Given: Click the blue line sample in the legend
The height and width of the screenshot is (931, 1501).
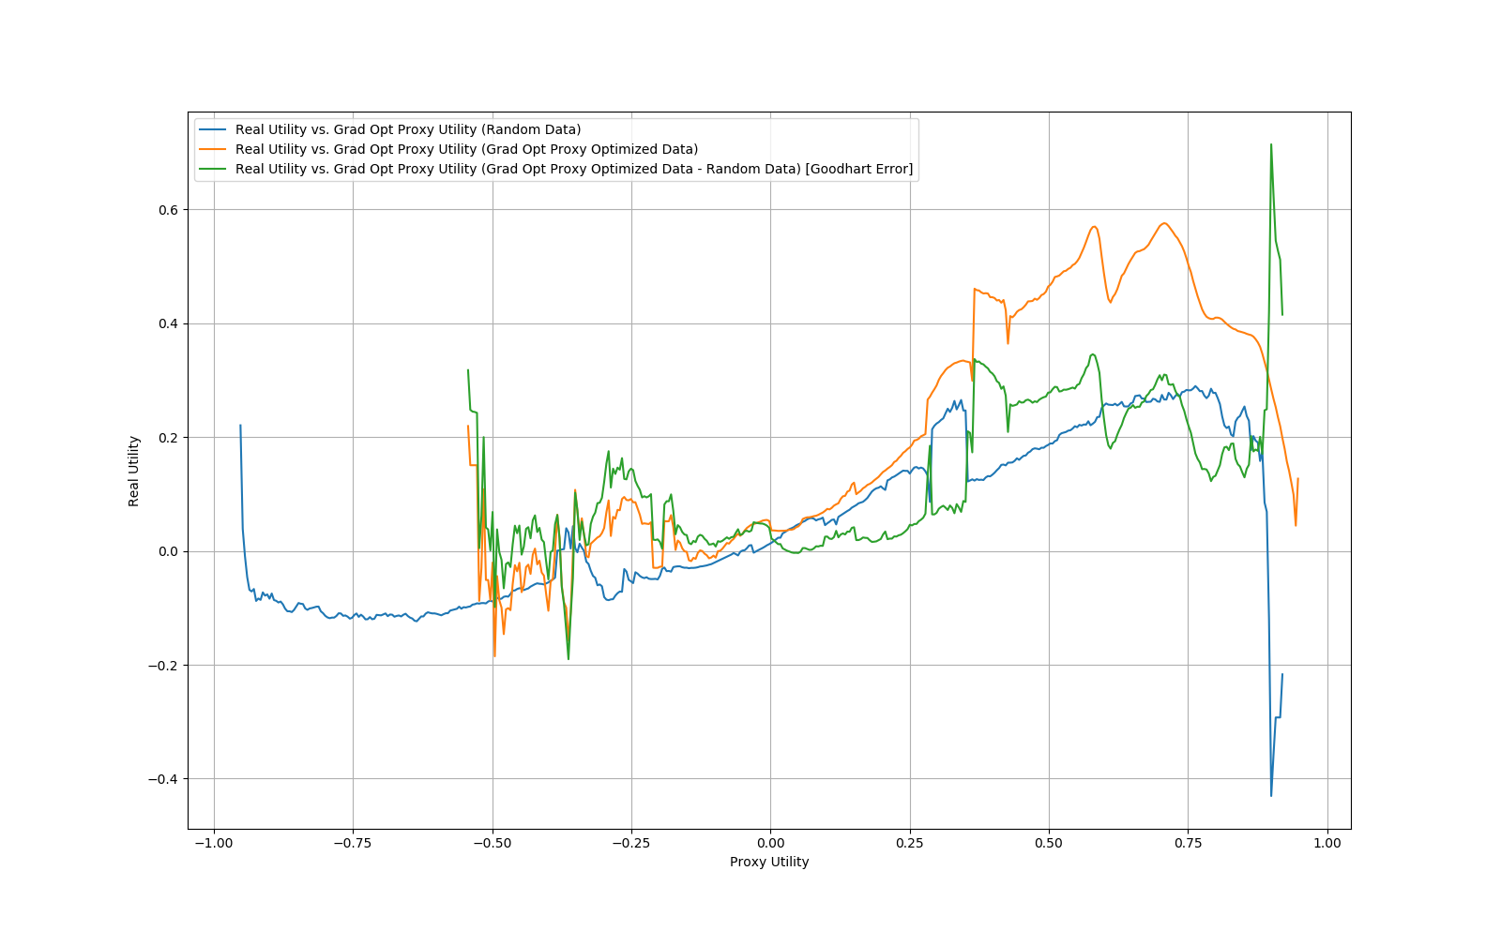Looking at the screenshot, I should (214, 129).
